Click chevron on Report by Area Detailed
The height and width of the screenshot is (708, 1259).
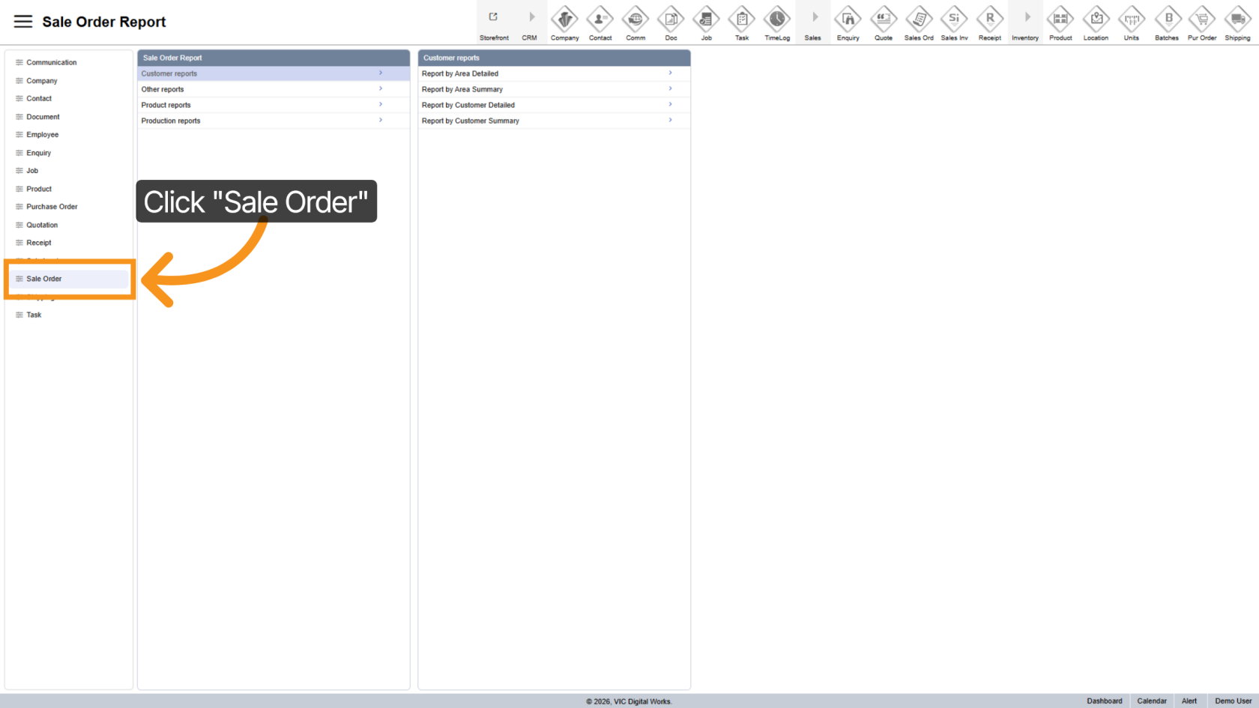[670, 73]
